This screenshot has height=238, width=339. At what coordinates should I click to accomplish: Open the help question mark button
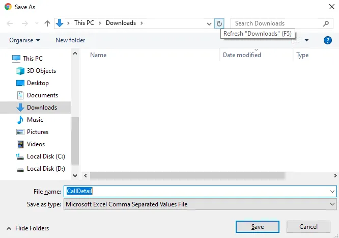point(327,40)
